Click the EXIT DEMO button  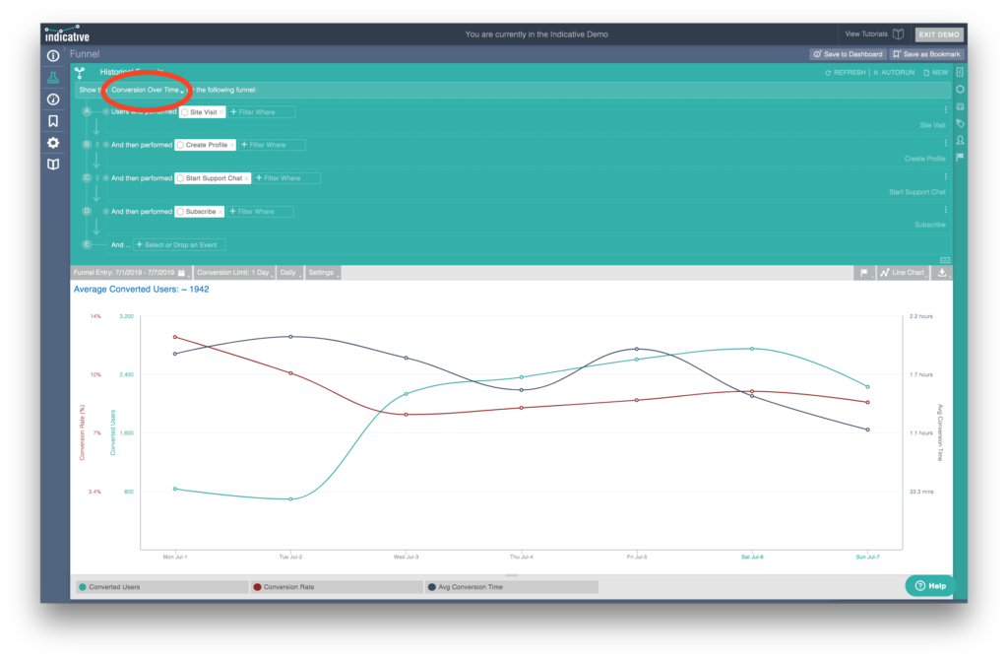point(938,34)
